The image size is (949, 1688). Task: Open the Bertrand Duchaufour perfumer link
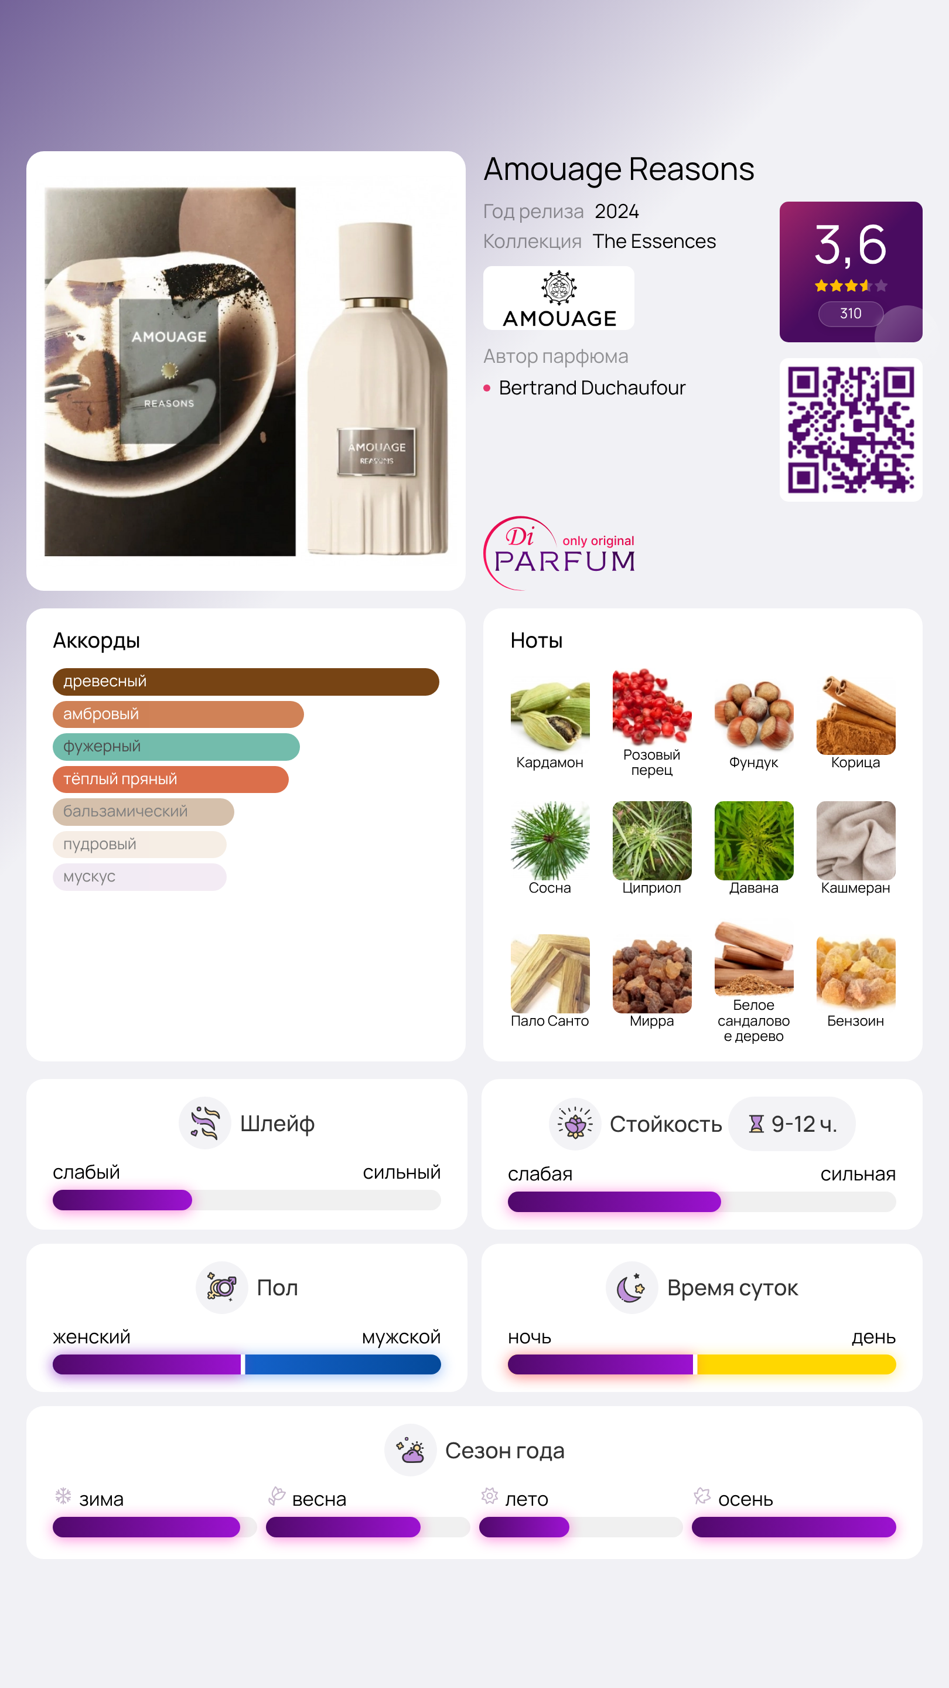pyautogui.click(x=592, y=388)
